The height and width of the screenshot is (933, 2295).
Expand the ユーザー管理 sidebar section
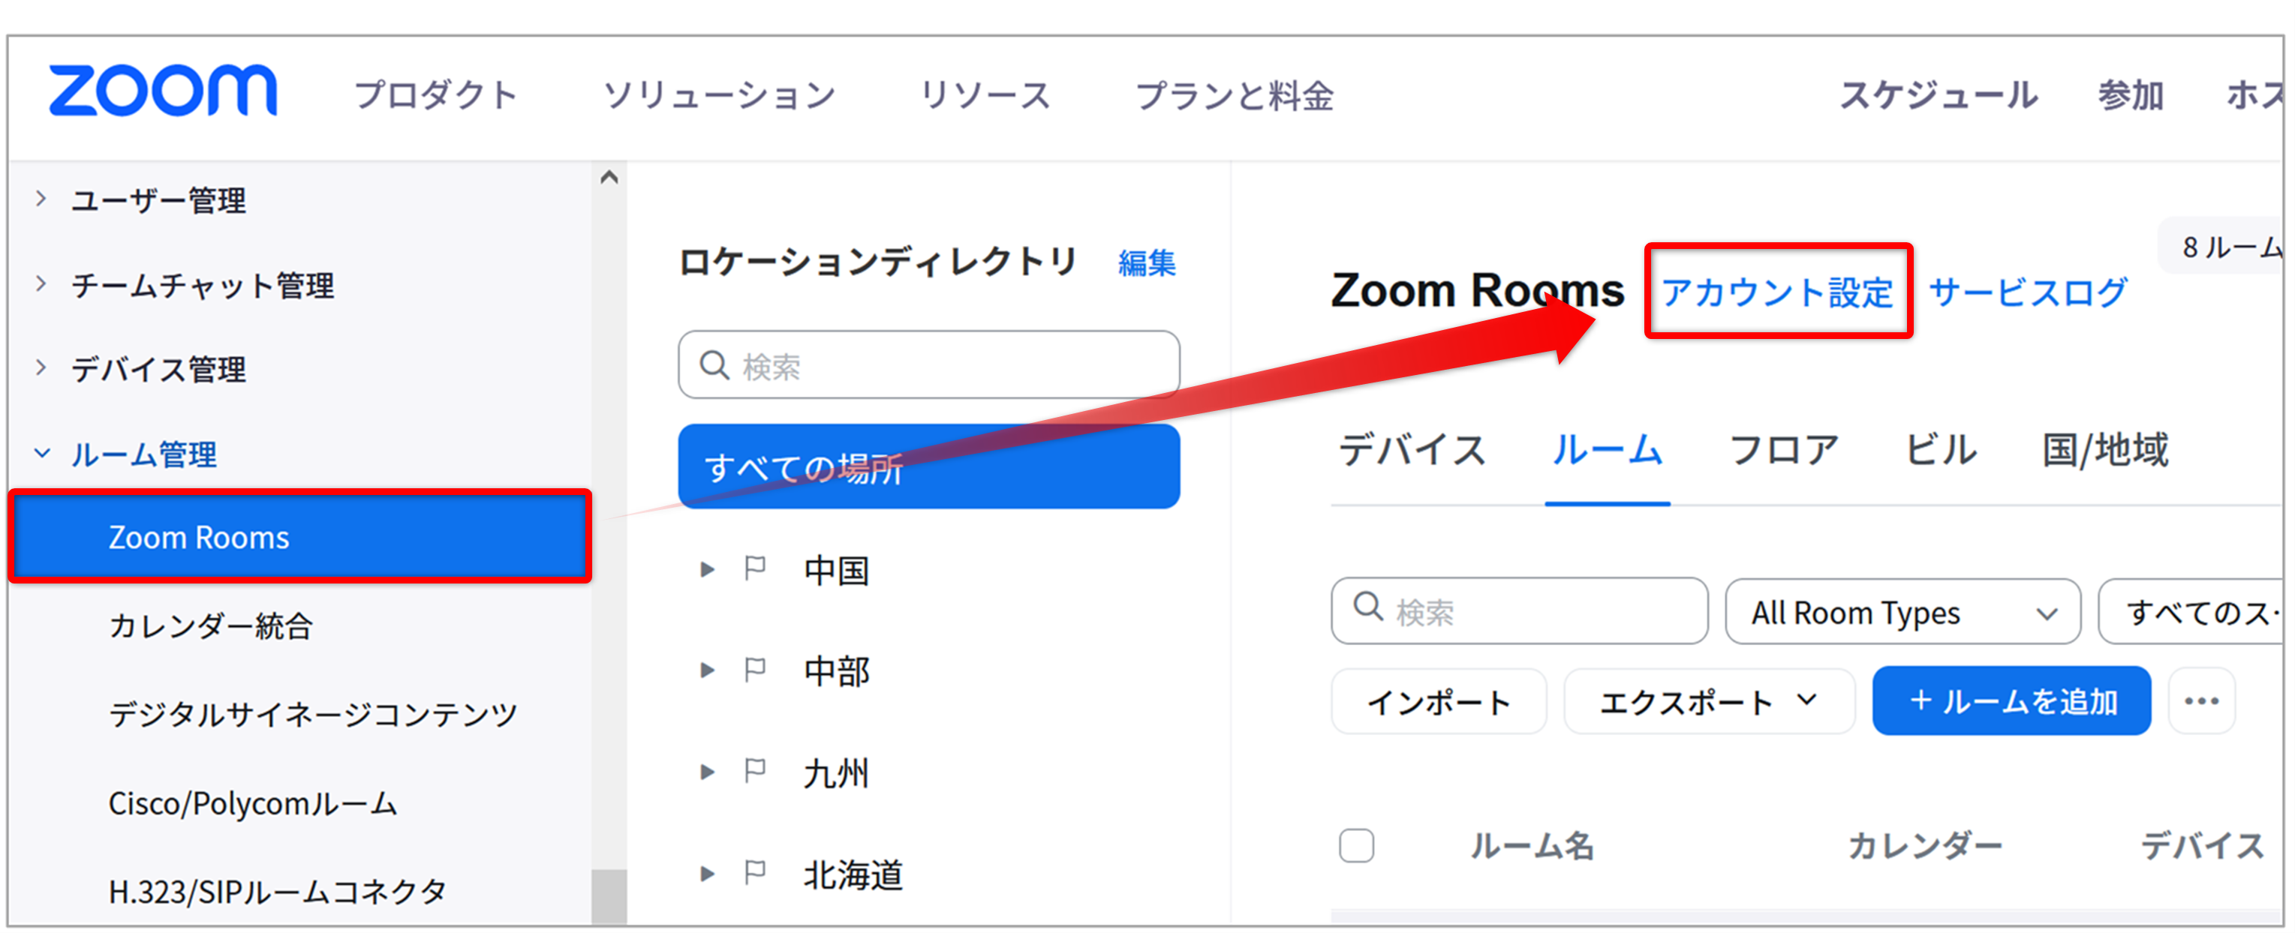point(41,199)
